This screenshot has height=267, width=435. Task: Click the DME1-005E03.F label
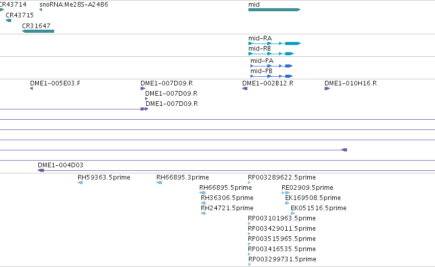coord(55,83)
